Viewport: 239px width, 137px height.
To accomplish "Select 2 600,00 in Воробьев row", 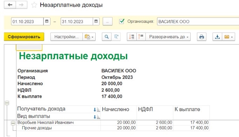I will 164,123.
